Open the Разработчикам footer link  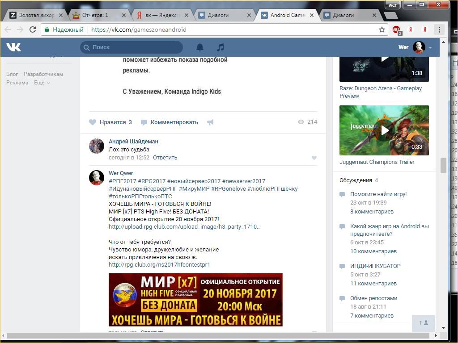43,74
